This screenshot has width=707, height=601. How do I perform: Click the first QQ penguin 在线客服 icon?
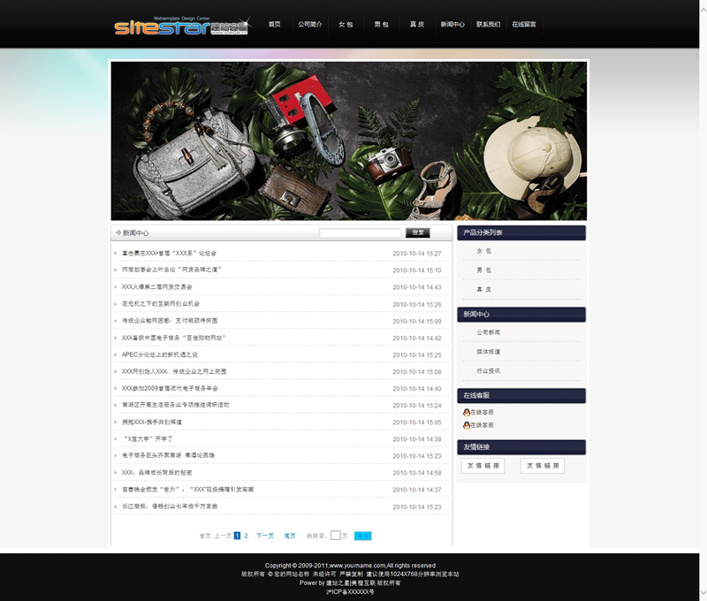(x=467, y=412)
